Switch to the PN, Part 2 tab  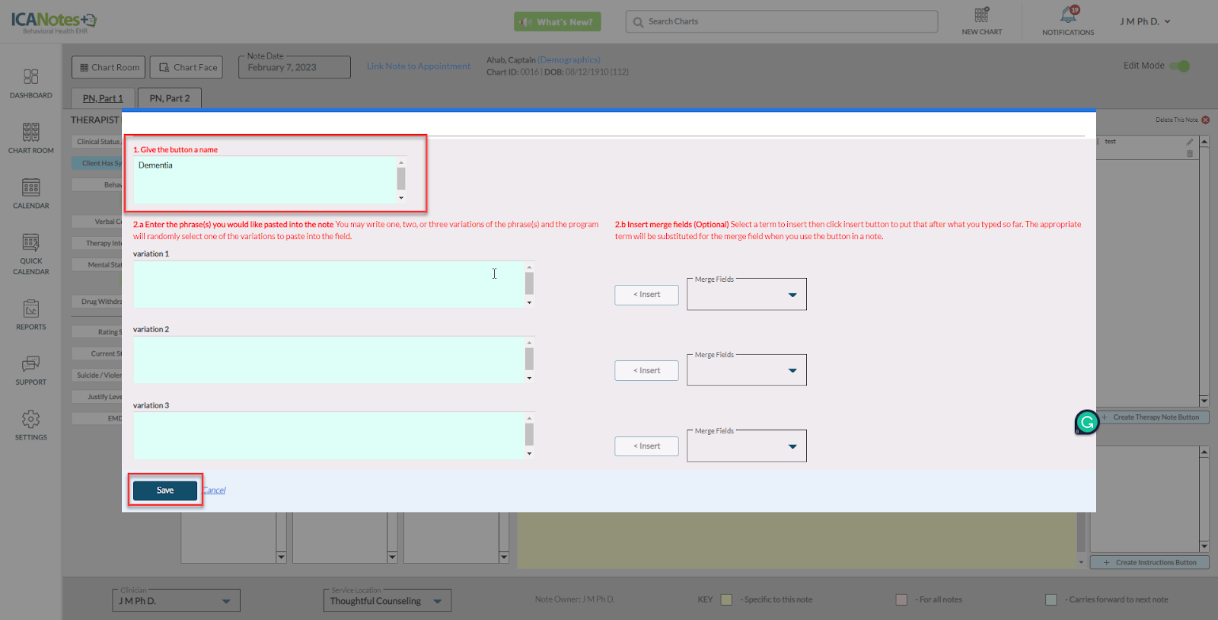[170, 98]
